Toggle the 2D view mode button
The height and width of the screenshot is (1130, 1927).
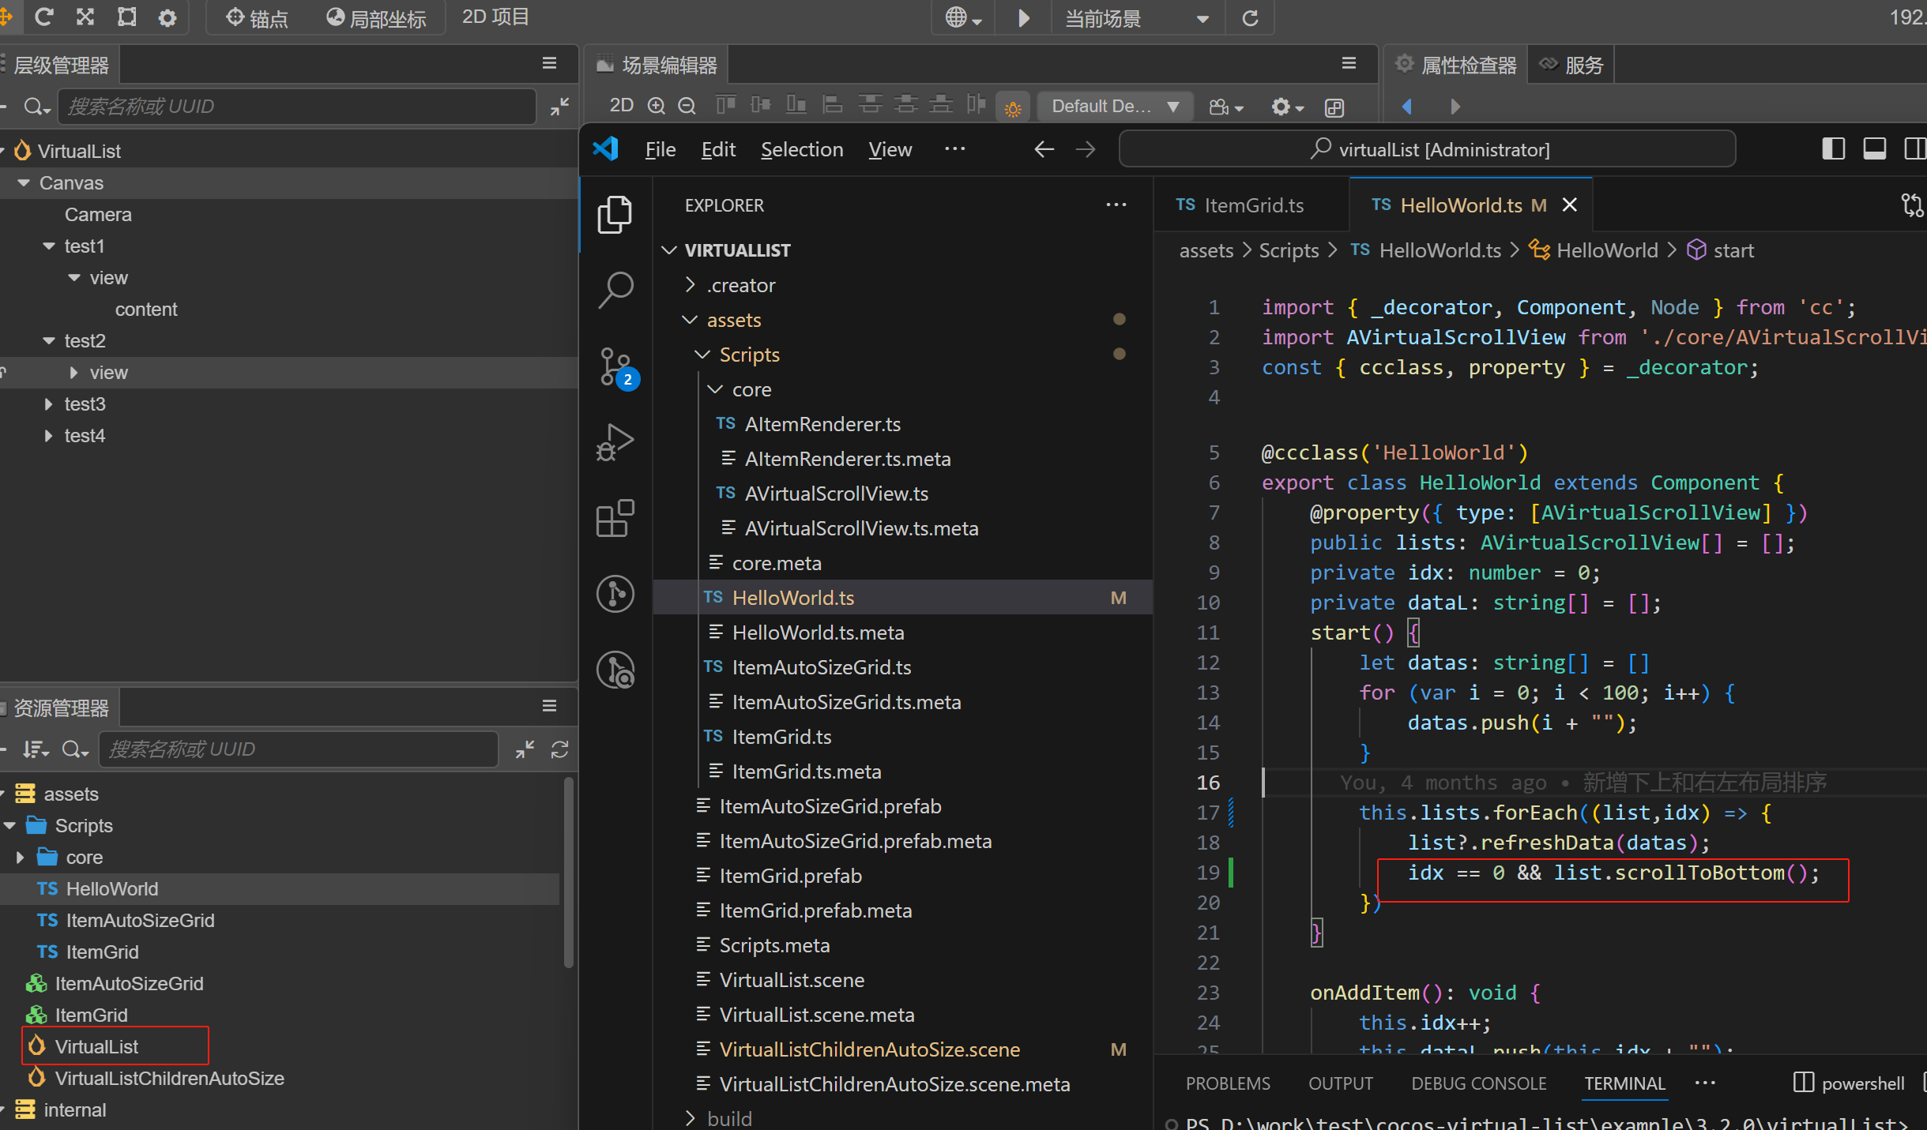click(x=621, y=106)
